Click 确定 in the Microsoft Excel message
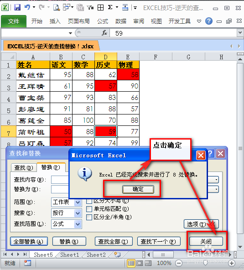 138,189
